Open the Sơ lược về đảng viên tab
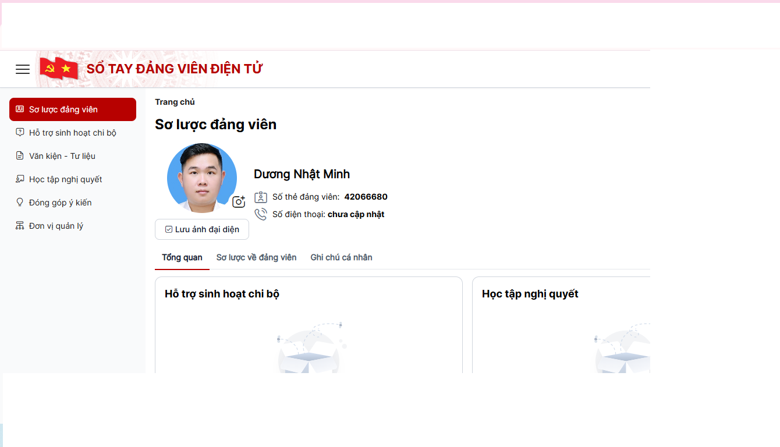Image resolution: width=780 pixels, height=447 pixels. (x=256, y=257)
